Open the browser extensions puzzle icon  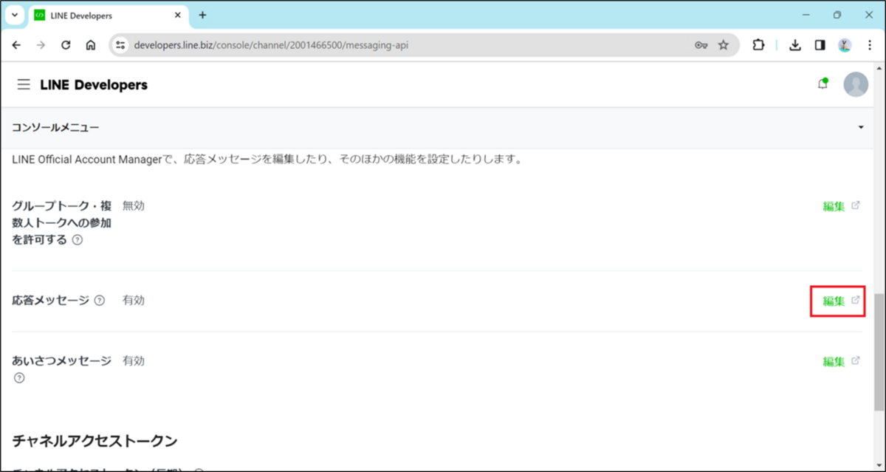pos(758,45)
